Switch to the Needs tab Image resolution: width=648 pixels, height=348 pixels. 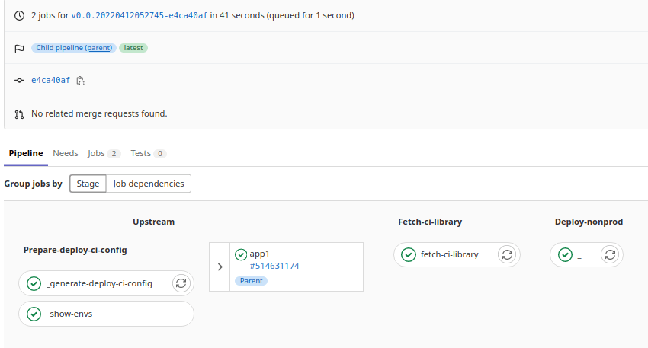click(x=66, y=153)
